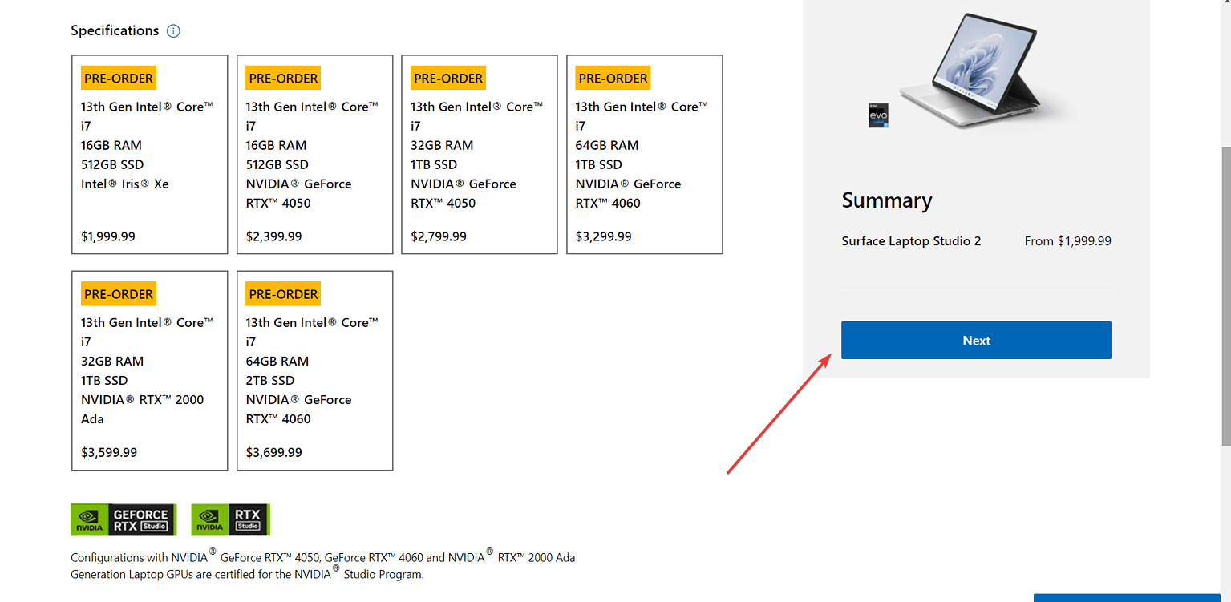The width and height of the screenshot is (1231, 602).
Task: Click the Specifications heading text
Action: 115,30
